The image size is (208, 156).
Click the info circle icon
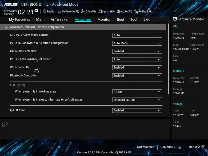tap(5, 124)
